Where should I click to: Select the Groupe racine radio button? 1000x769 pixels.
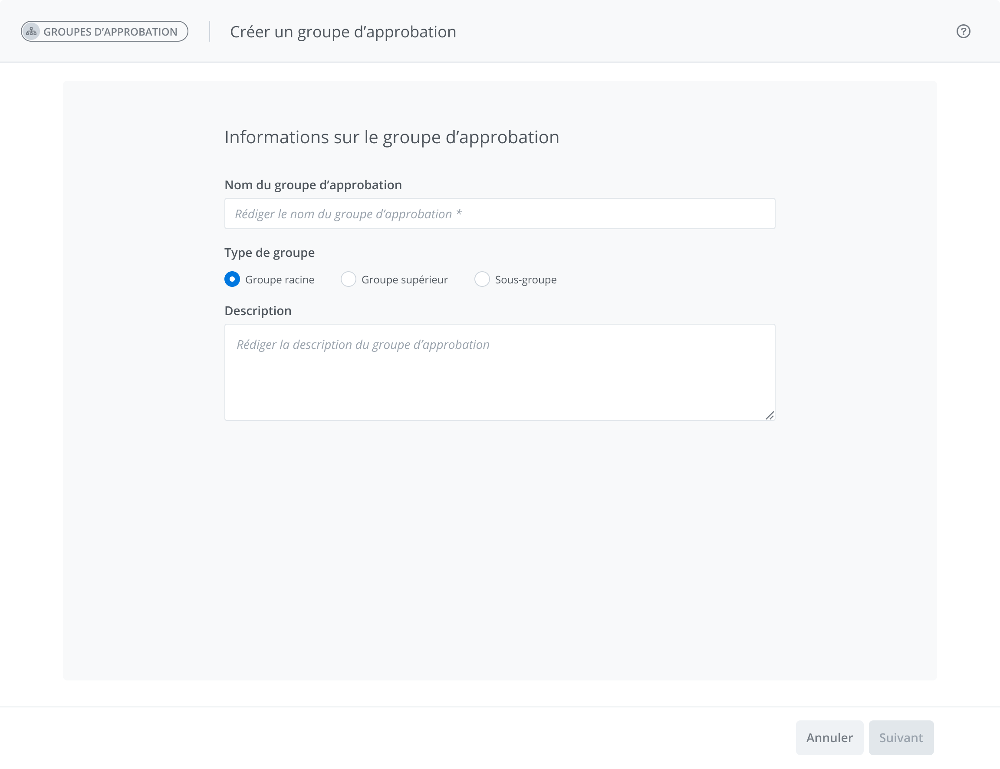[x=232, y=279]
